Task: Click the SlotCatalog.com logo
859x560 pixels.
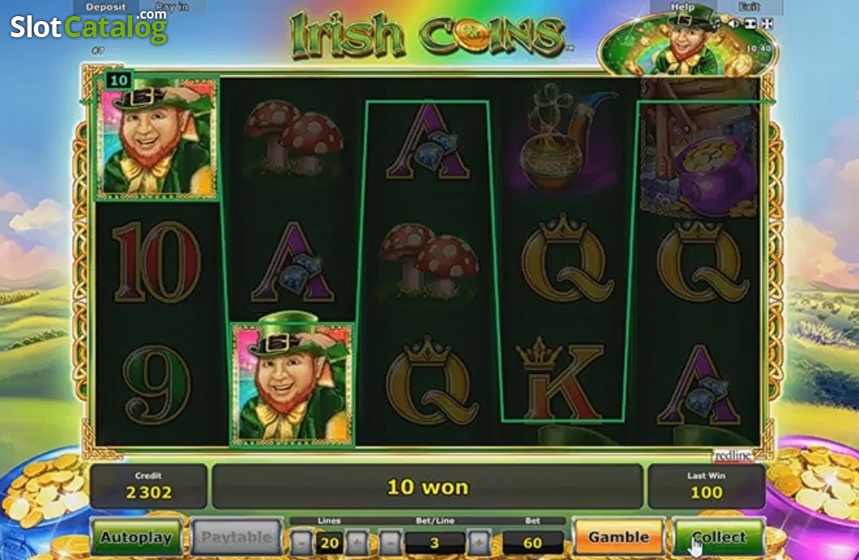Action: [89, 26]
